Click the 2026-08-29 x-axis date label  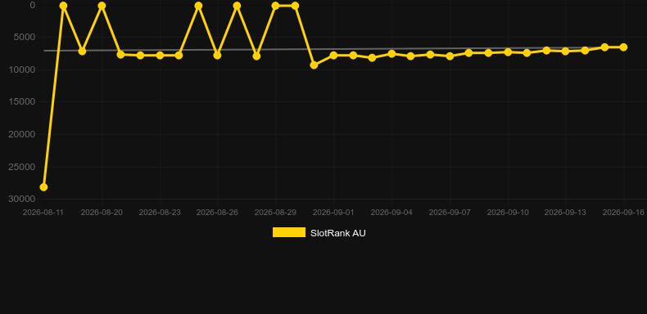pos(275,213)
